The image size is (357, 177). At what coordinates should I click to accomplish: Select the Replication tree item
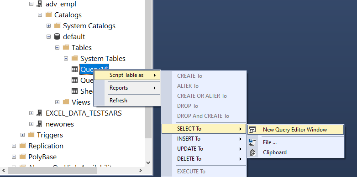pyautogui.click(x=46, y=146)
